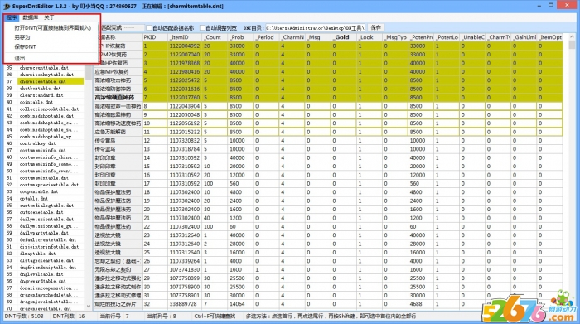Open the 数据库 menu
Screen dimensions: 580x324
(31, 17)
